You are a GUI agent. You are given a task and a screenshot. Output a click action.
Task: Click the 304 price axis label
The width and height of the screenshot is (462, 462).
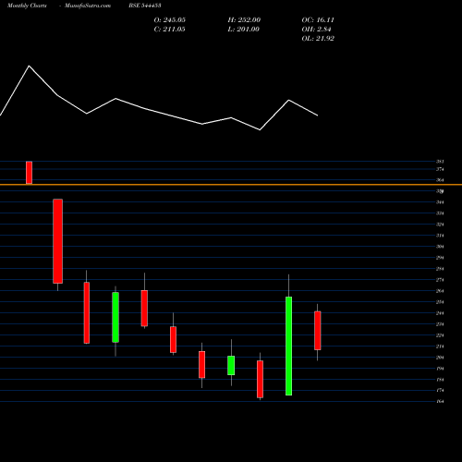pos(440,247)
